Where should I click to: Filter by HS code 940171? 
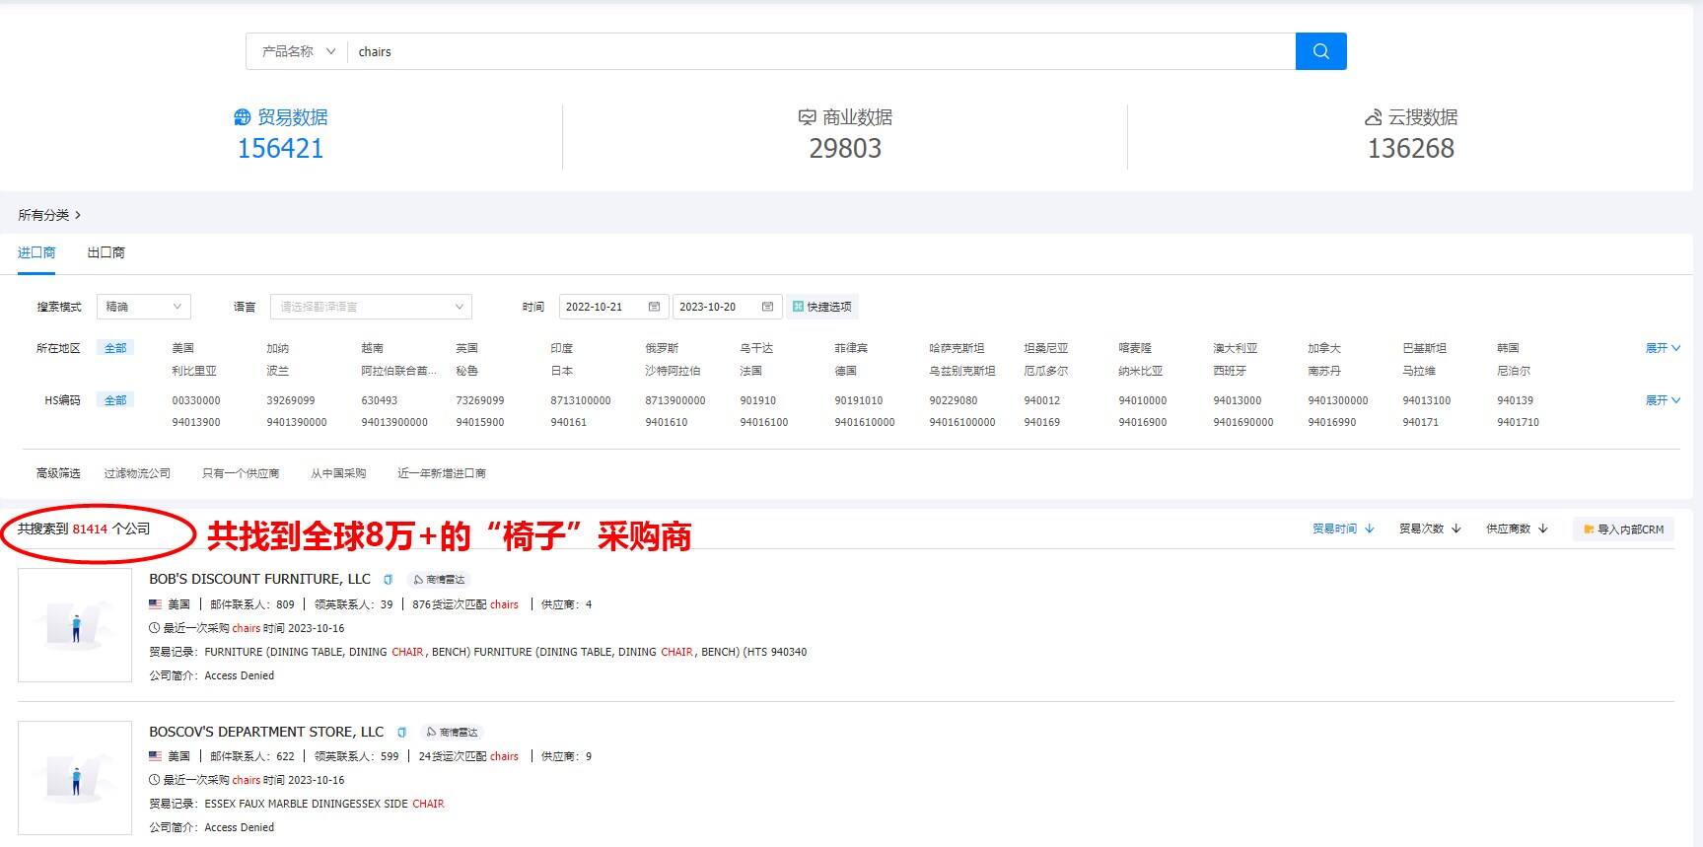tap(1420, 422)
